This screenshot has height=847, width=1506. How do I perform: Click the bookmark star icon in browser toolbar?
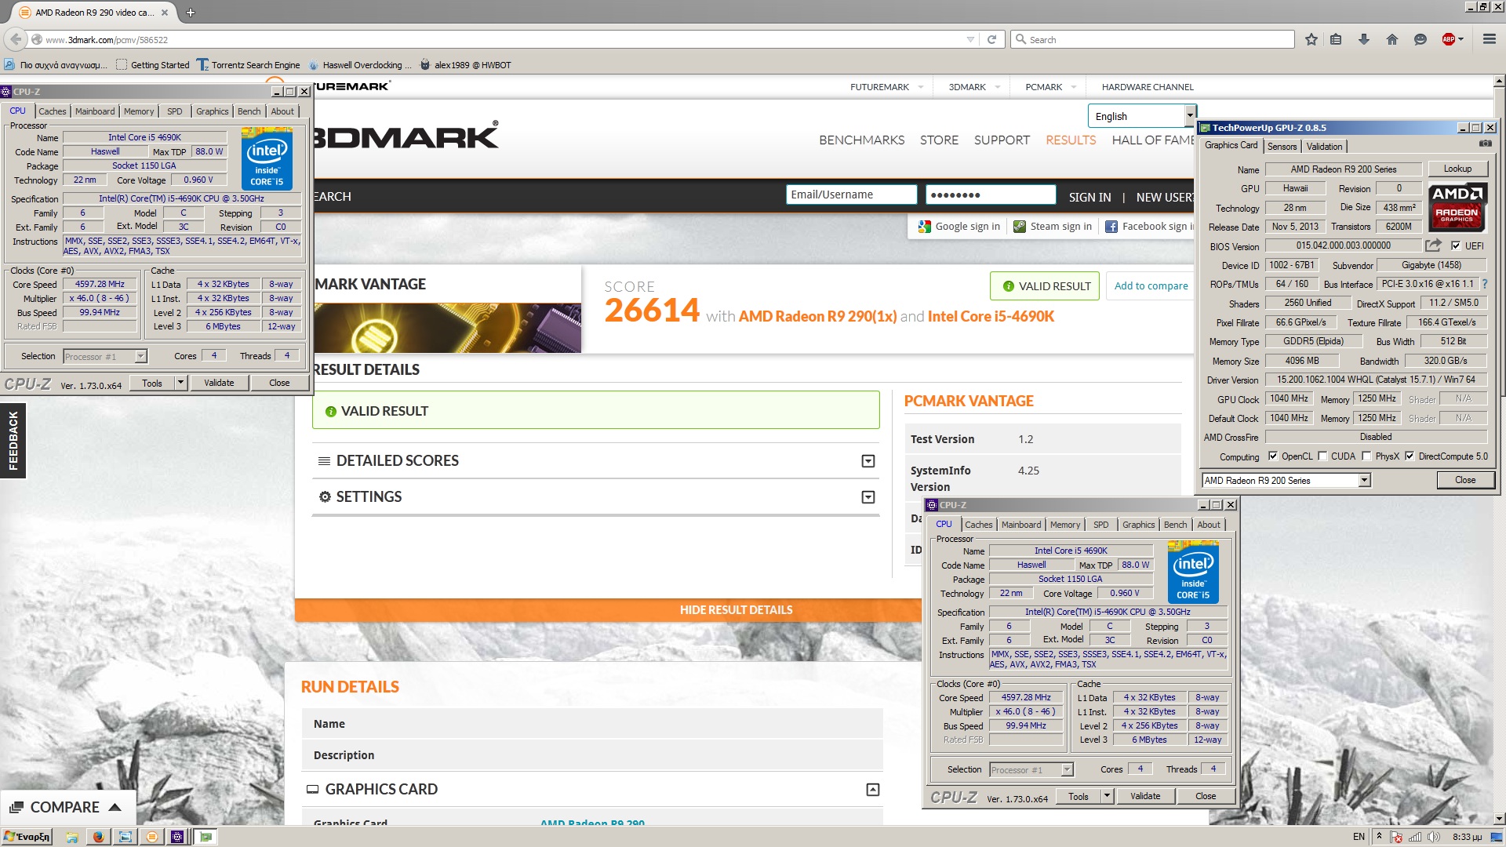(x=1311, y=39)
